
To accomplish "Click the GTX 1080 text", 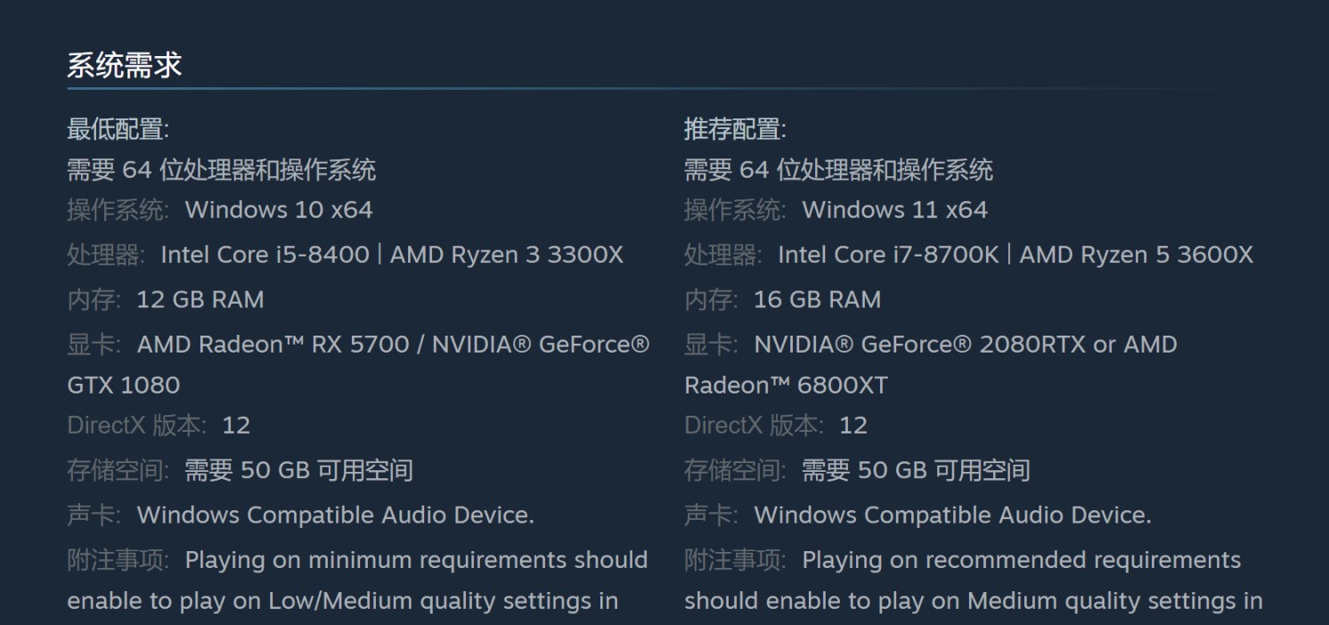I will (124, 385).
